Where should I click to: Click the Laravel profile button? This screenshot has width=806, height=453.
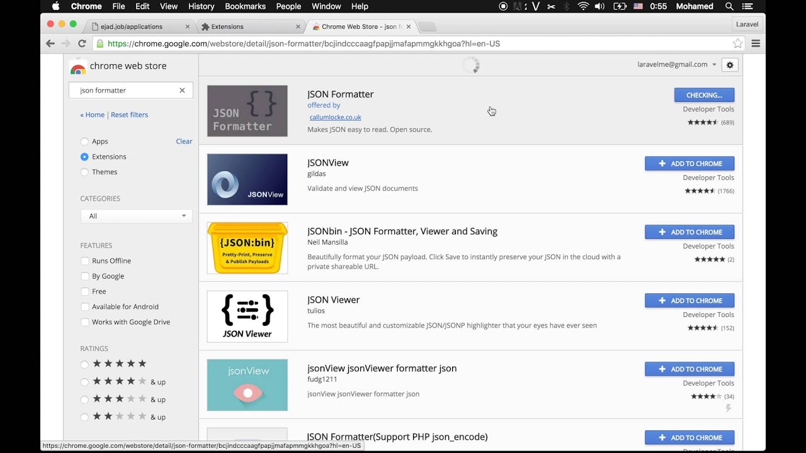click(747, 25)
